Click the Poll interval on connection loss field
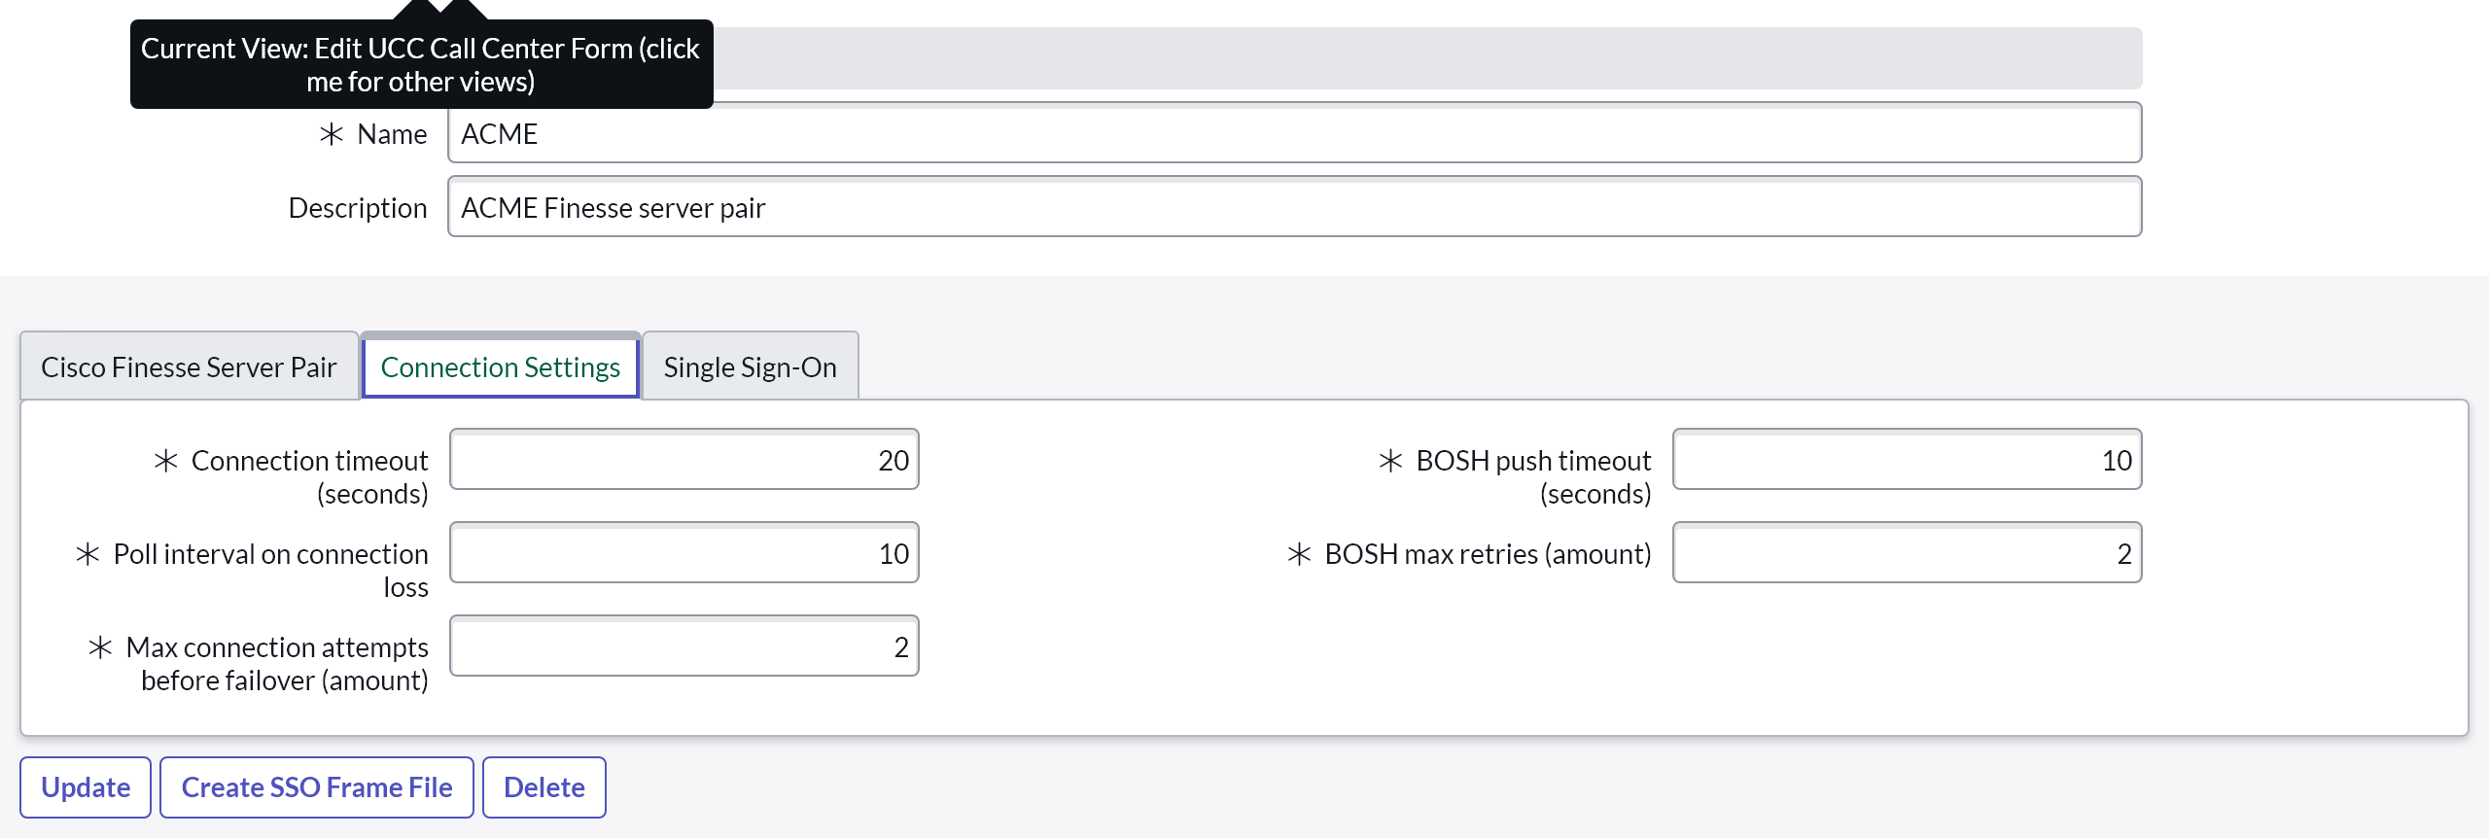The image size is (2489, 838). pyautogui.click(x=684, y=553)
